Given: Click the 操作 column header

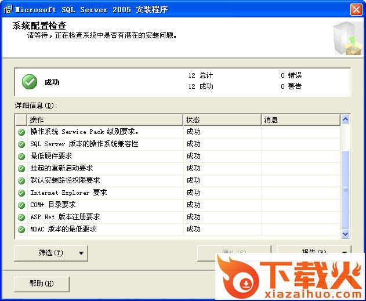Looking at the screenshot, I should point(104,120).
